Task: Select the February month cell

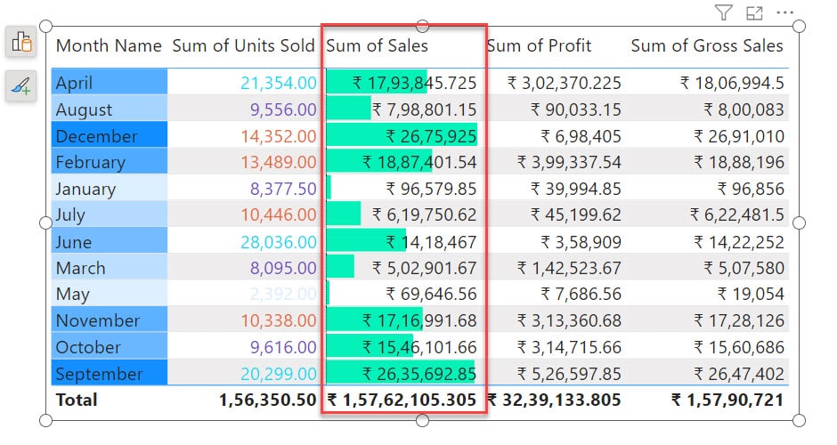Action: pyautogui.click(x=110, y=162)
